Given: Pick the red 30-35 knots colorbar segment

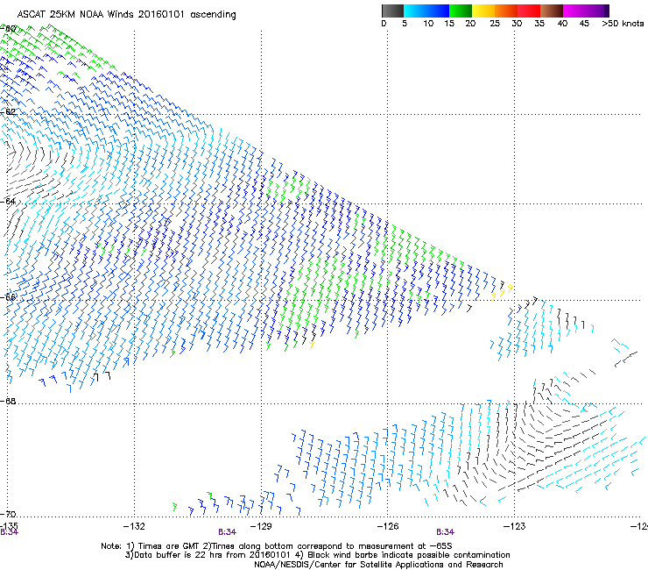Looking at the screenshot, I should tap(529, 11).
